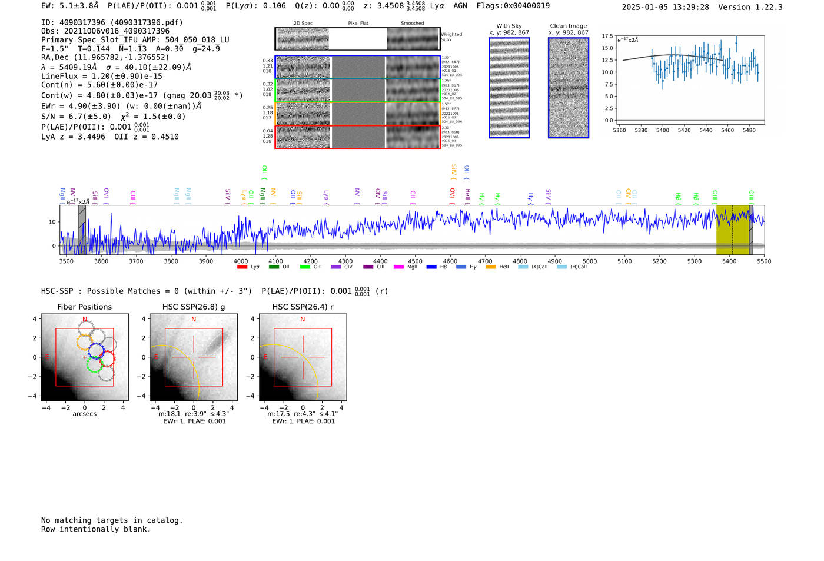Click the green fiber circle in Fiber Positions

click(x=94, y=364)
